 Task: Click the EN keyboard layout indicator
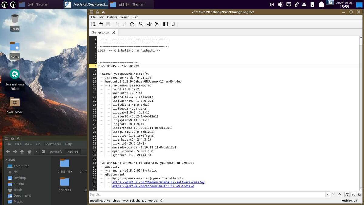(272, 5)
